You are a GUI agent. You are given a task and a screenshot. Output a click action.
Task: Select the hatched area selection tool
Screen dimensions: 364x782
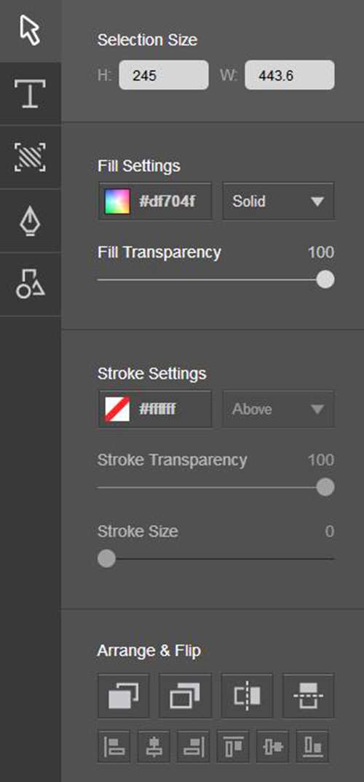tap(30, 157)
